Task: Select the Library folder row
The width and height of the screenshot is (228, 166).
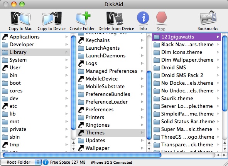Action: pyautogui.click(x=35, y=52)
